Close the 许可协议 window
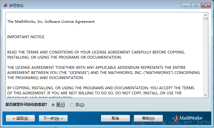214x128 pixels. pos(206,6)
